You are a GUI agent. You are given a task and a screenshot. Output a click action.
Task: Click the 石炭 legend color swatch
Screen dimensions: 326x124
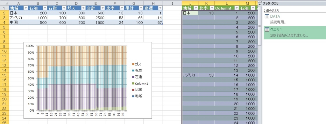(133, 71)
